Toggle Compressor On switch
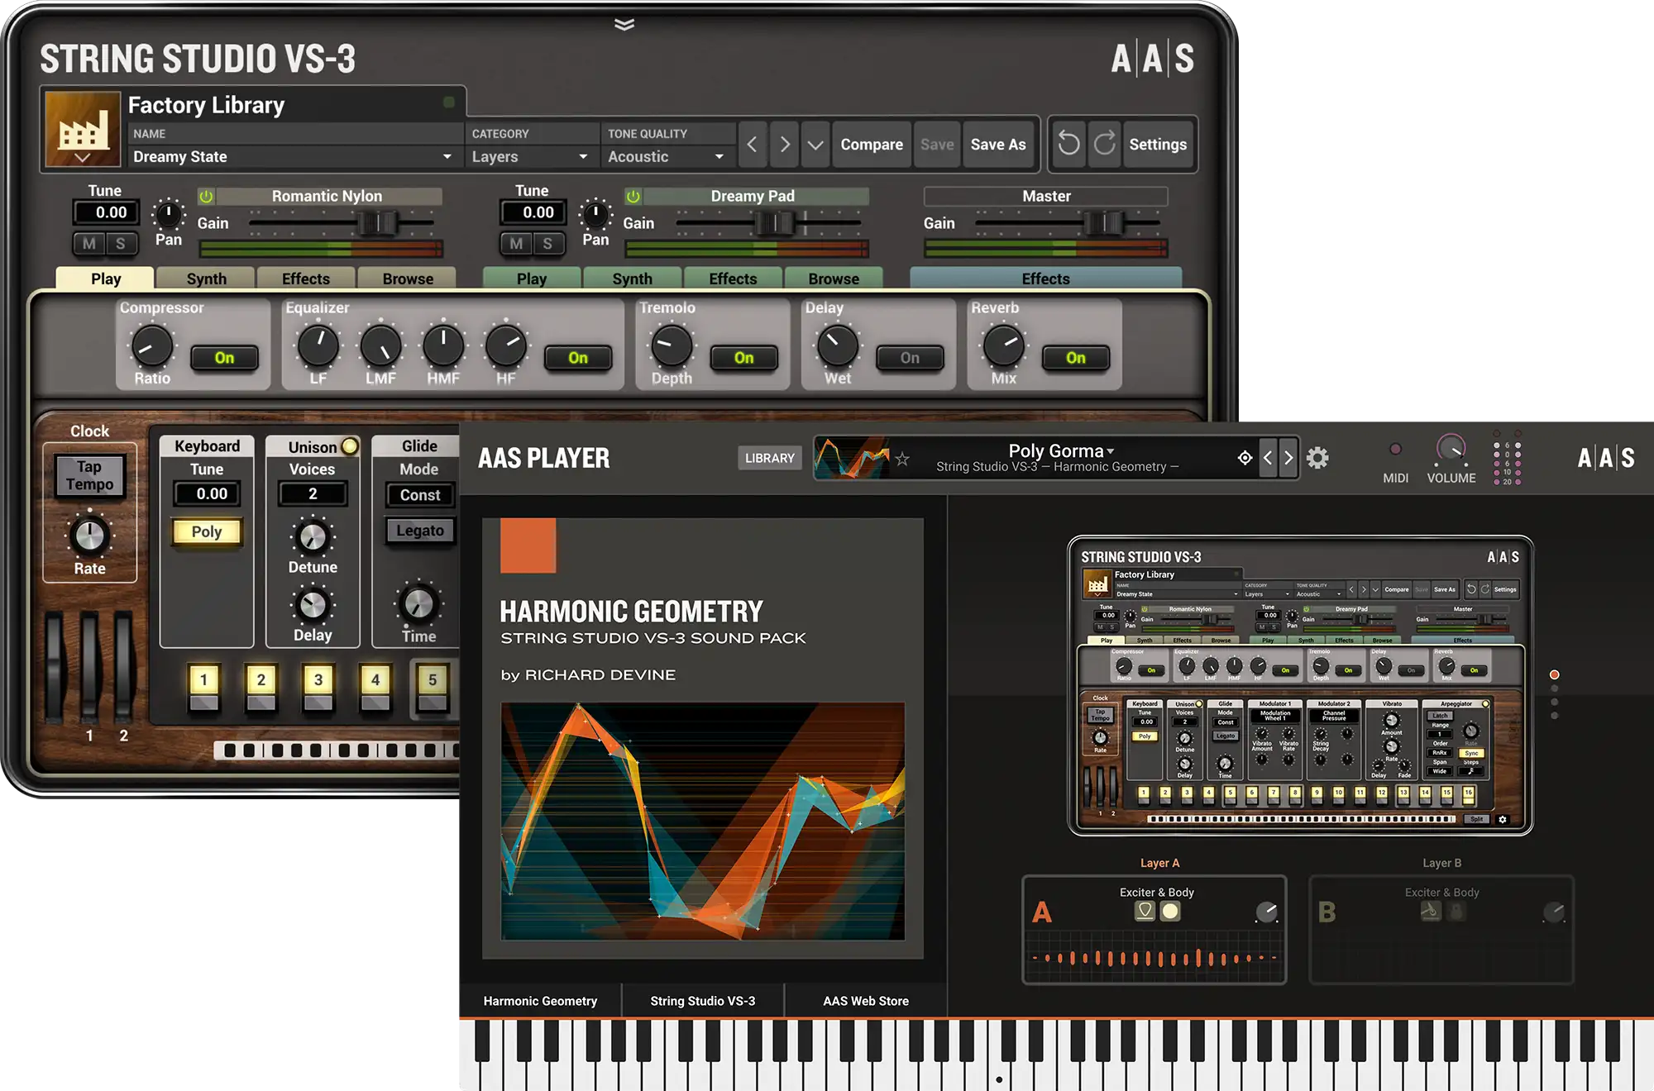 point(224,358)
